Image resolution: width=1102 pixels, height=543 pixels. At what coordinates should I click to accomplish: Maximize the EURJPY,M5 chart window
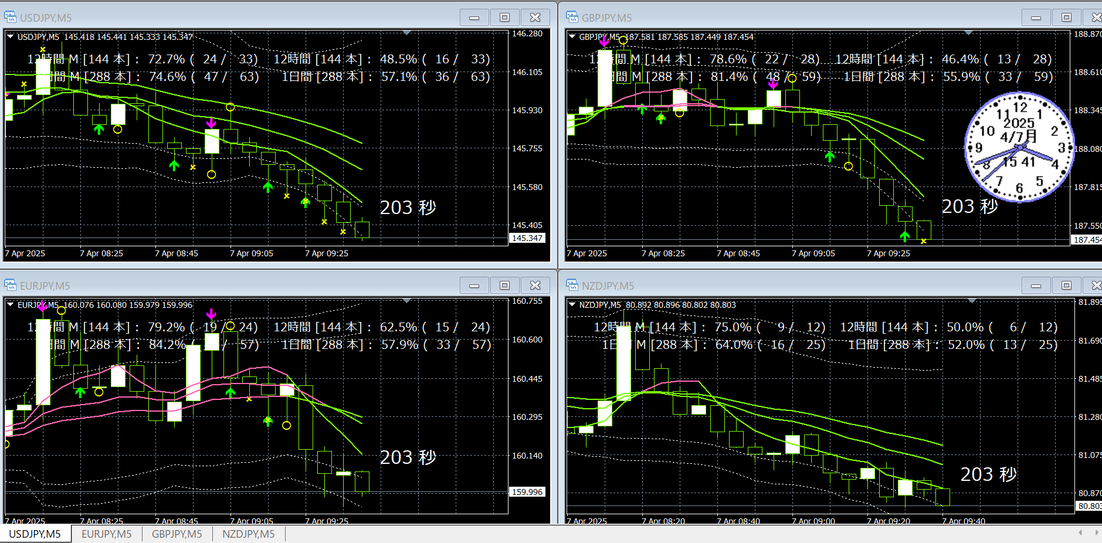[x=505, y=286]
